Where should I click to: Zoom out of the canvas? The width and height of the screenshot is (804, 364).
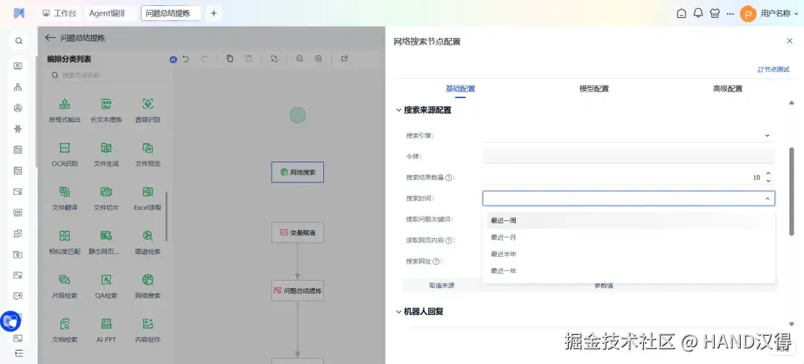[x=300, y=59]
